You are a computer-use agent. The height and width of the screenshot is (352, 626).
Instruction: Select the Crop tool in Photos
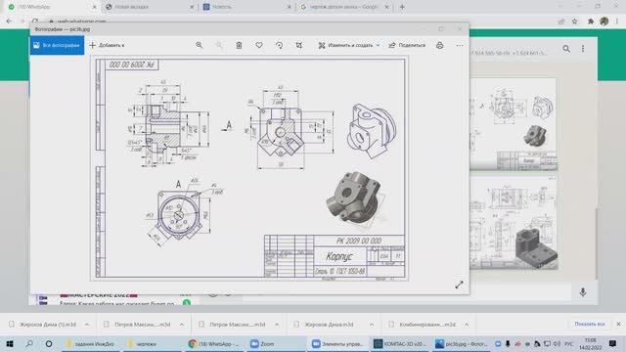coord(299,46)
